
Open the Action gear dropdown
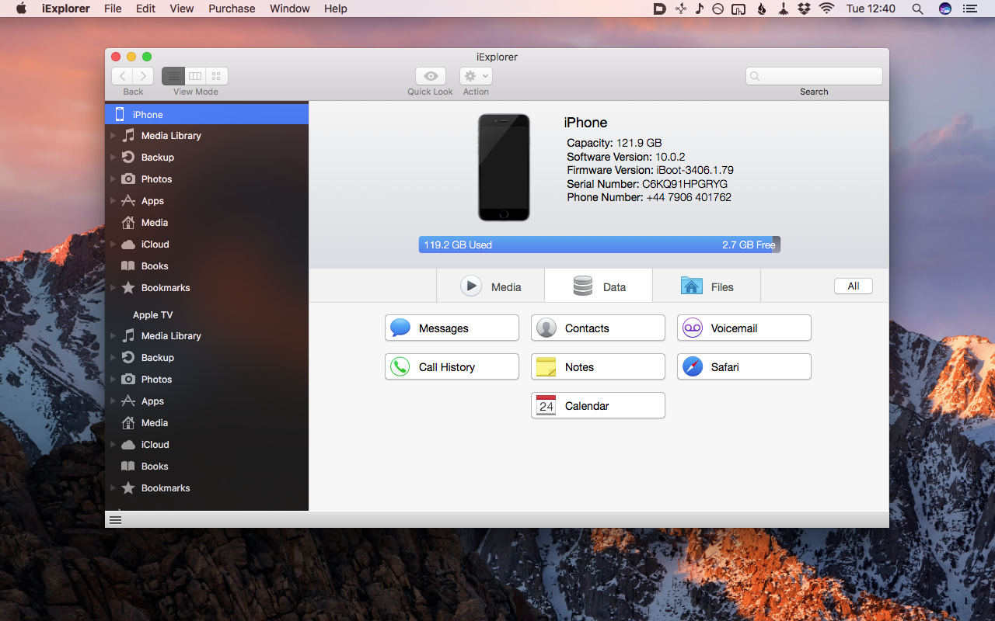coord(476,76)
